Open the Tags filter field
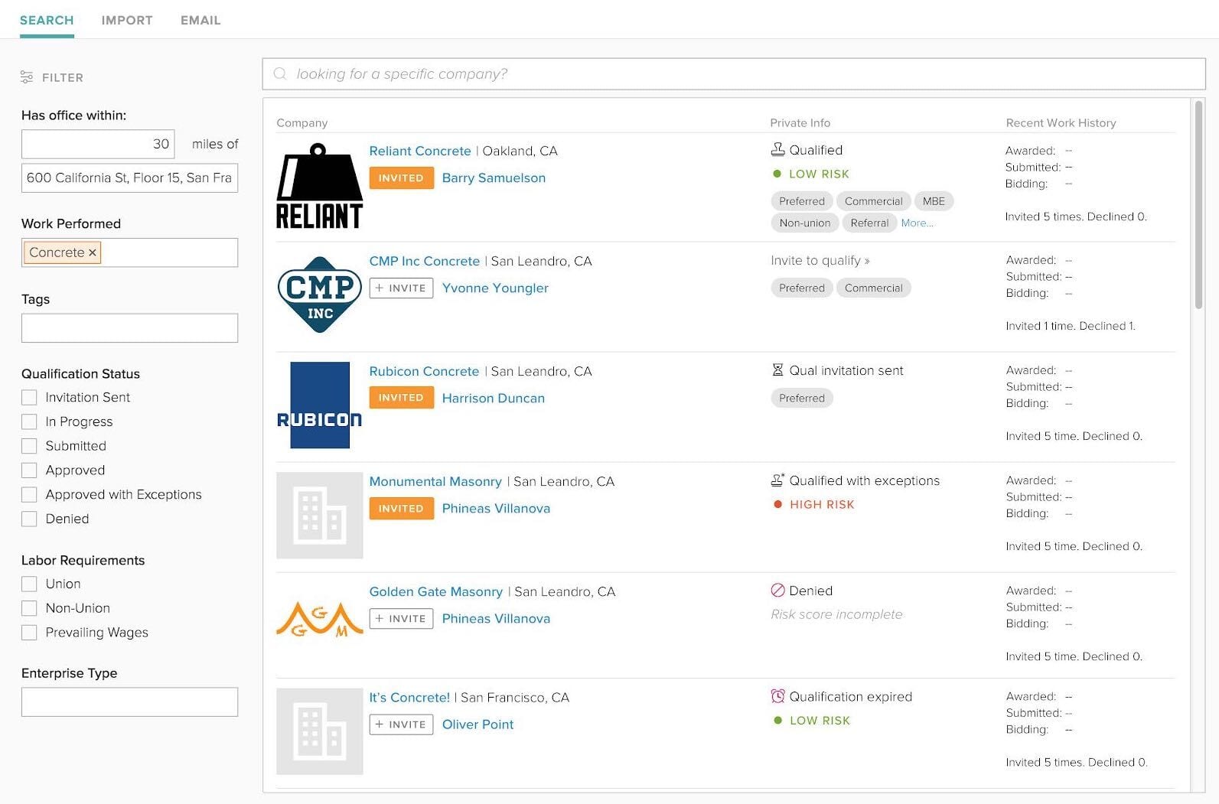The width and height of the screenshot is (1219, 804). (129, 328)
